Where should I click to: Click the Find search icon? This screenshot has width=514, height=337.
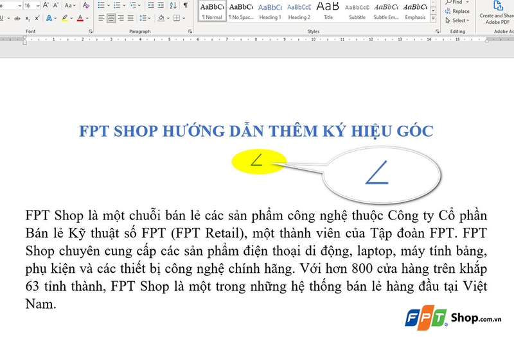click(448, 3)
